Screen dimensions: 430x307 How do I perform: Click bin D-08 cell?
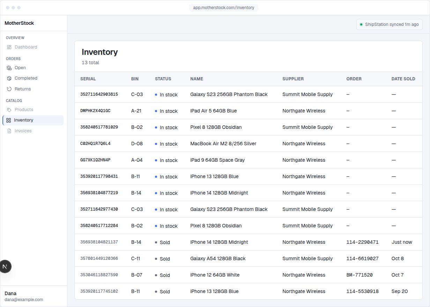tap(137, 144)
